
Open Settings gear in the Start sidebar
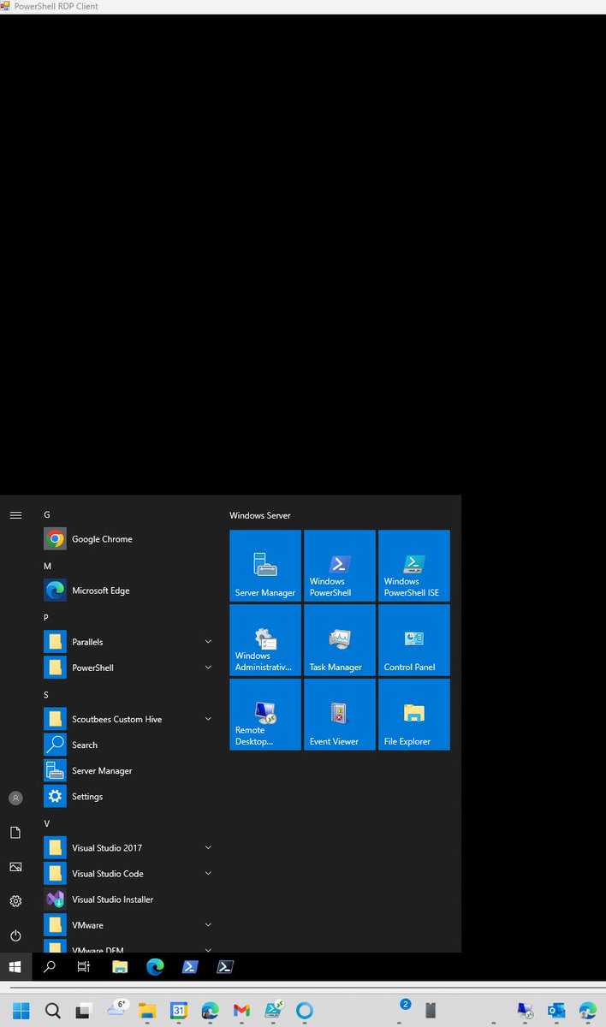[x=15, y=901]
